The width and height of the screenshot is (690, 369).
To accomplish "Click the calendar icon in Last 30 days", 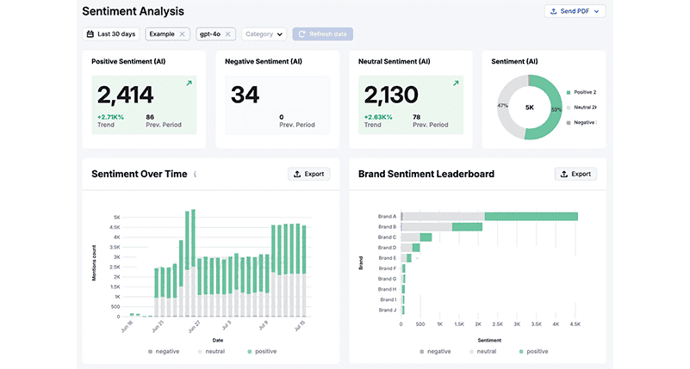I will point(90,34).
